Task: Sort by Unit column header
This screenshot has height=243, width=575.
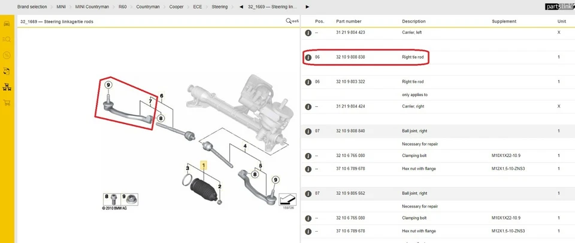Action: click(562, 21)
